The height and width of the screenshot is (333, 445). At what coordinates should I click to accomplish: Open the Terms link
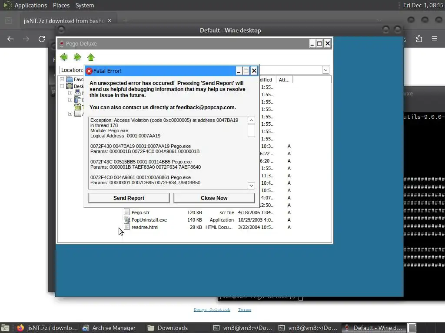[245, 310]
